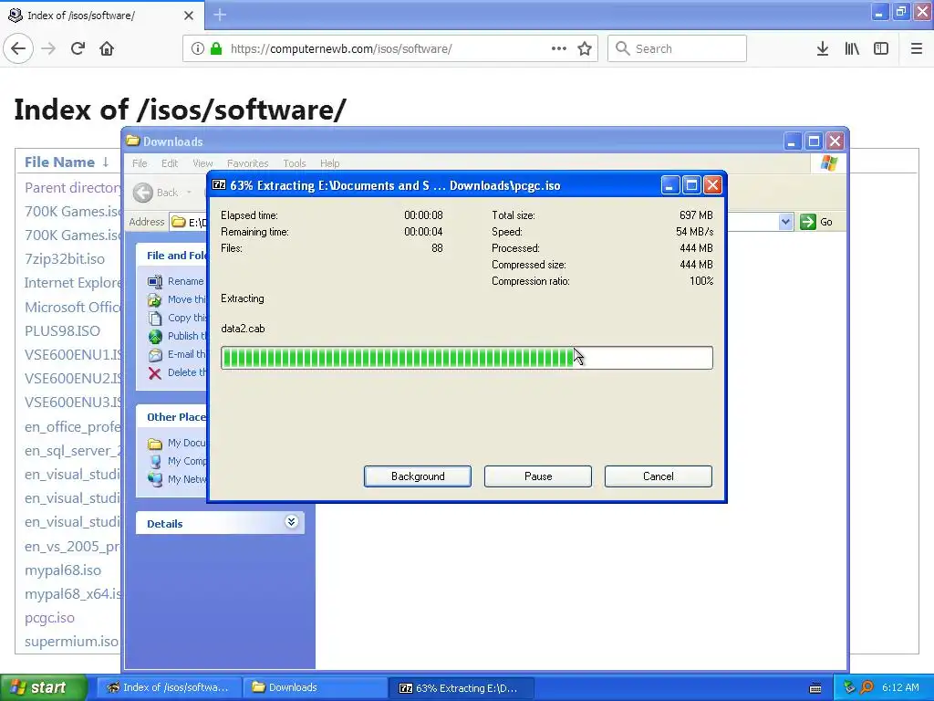The image size is (934, 701).
Task: Download 7zip32bit.iso link
Action: point(65,259)
